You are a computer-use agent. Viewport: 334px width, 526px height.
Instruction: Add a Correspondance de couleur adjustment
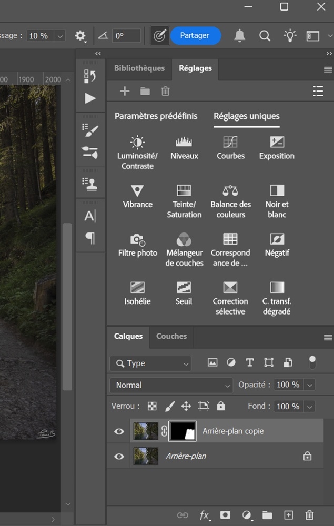(x=230, y=249)
